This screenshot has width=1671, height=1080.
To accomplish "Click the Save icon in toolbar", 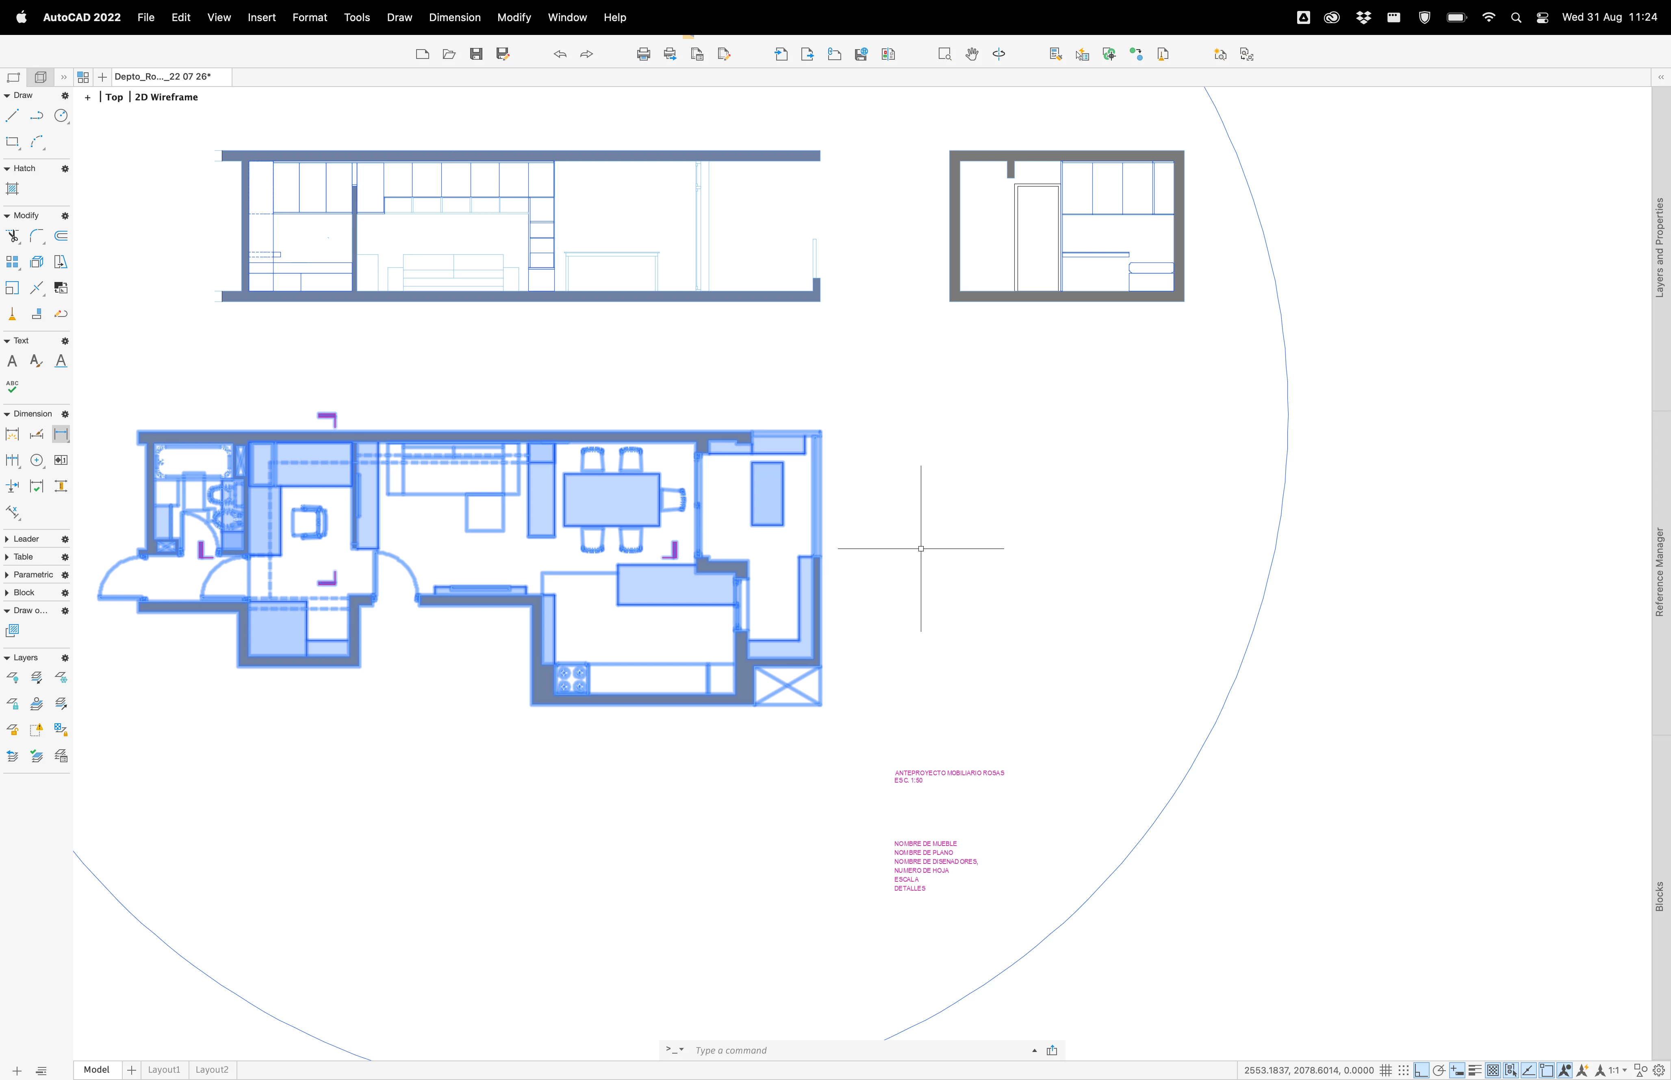I will point(476,54).
